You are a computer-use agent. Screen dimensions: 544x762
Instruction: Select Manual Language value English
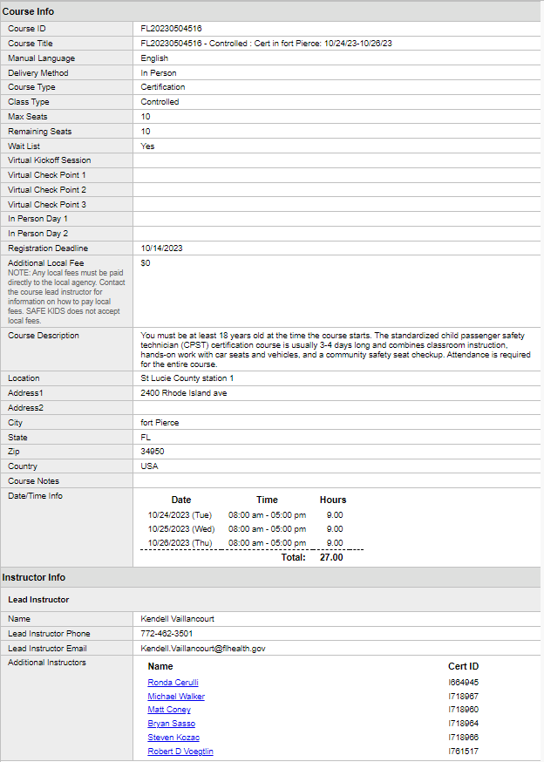tap(154, 58)
